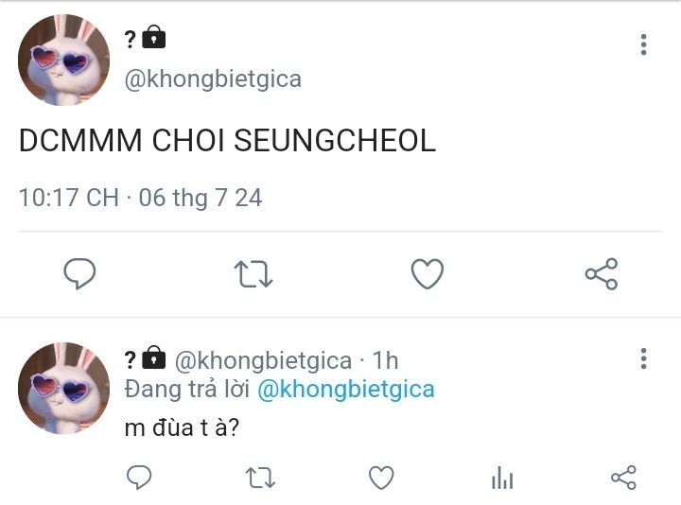Open @khongbietgica handle in main tweet header
Screen dimensions: 681x505
[213, 79]
